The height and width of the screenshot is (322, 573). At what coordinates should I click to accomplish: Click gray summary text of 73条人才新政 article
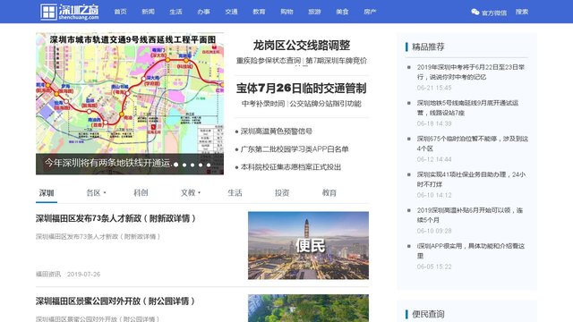click(x=98, y=236)
